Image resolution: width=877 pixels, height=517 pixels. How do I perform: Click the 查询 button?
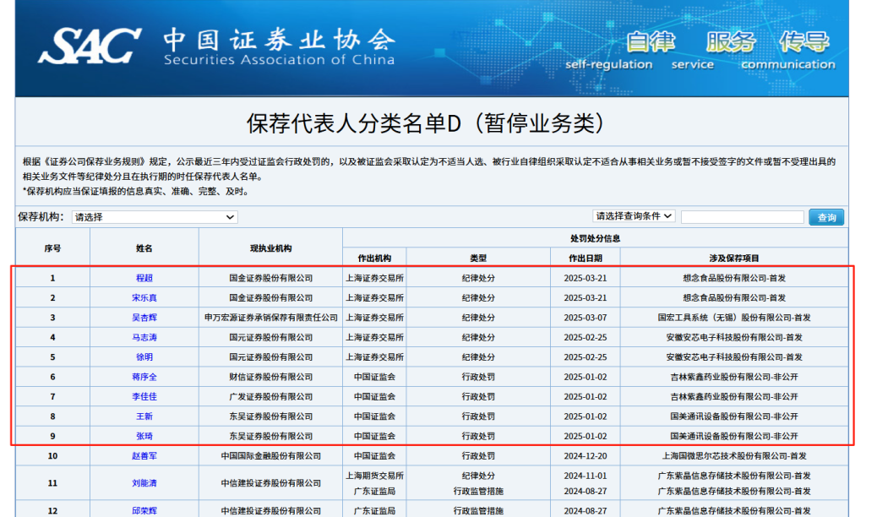click(x=826, y=217)
